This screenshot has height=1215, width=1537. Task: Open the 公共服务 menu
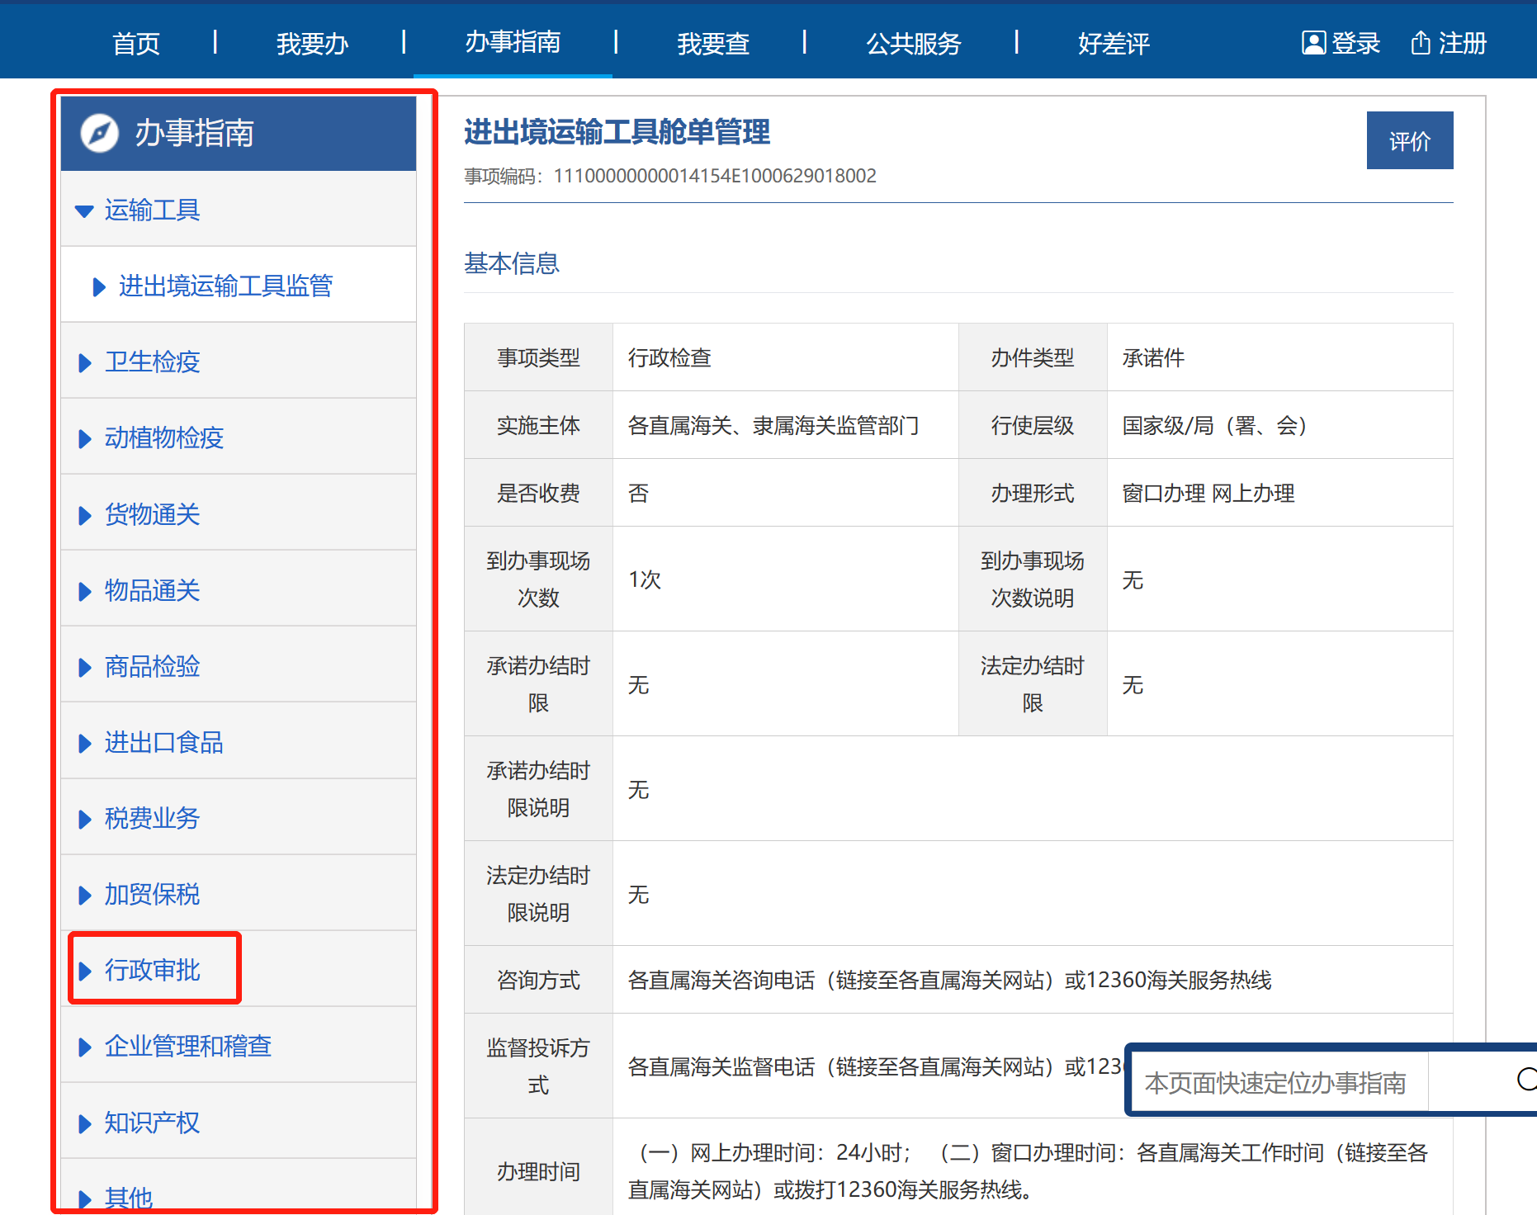pyautogui.click(x=913, y=43)
